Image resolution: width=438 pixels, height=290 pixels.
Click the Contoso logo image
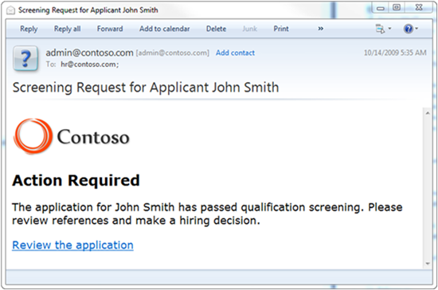click(x=72, y=136)
